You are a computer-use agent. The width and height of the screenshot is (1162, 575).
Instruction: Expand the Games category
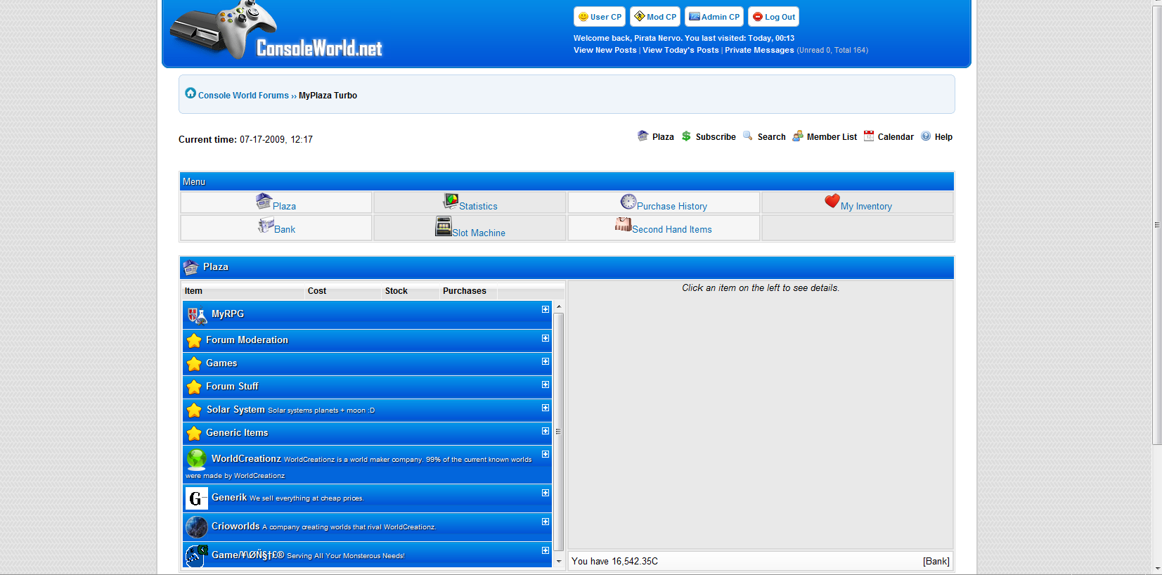click(546, 361)
